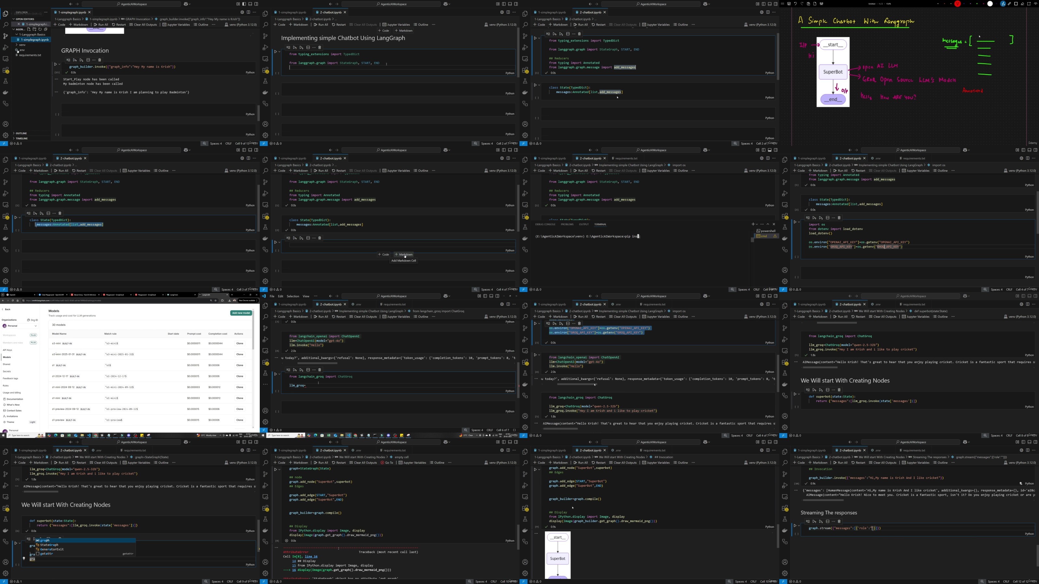Open API Keys in LangSmith sidebar
The width and height of the screenshot is (1039, 584).
click(x=7, y=350)
